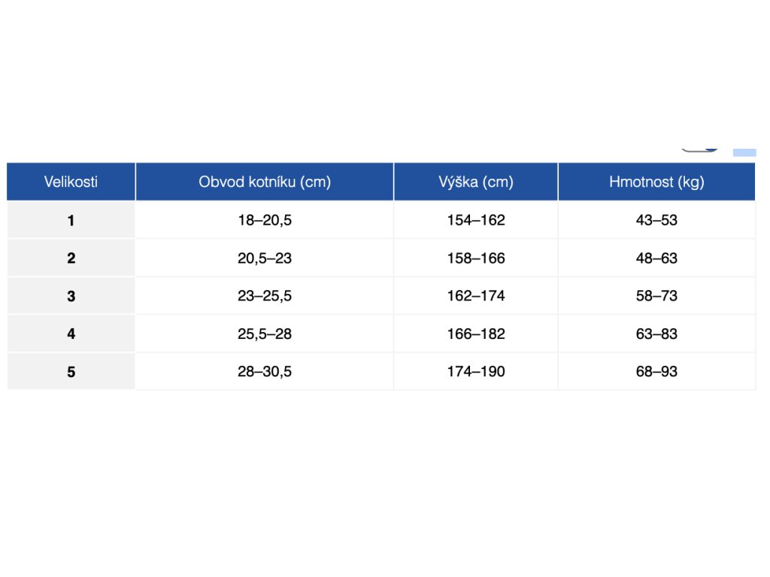Click size 3 row label
This screenshot has width=770, height=577.
(x=71, y=296)
